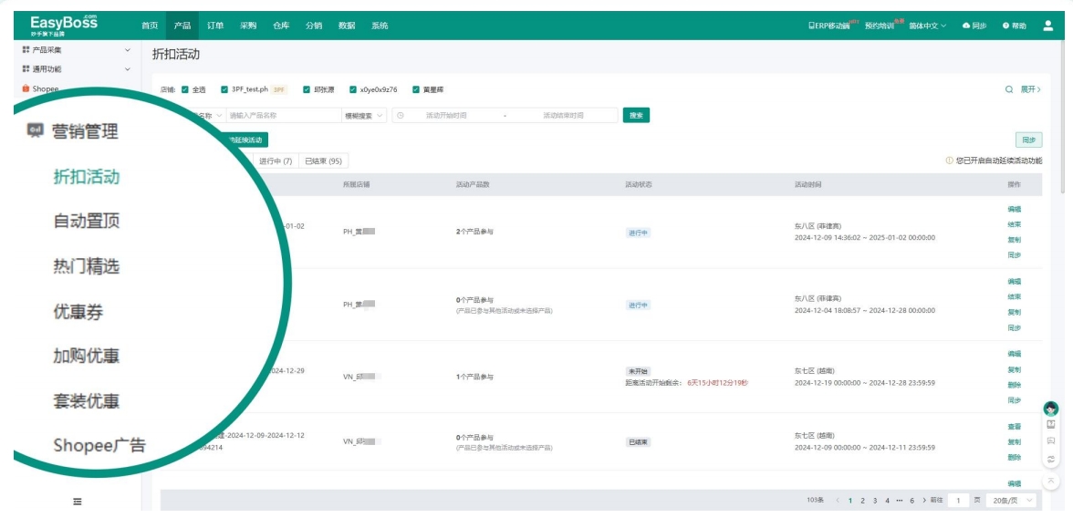1073x518 pixels.
Task: Click the back-to-top arrow icon
Action: tap(1051, 481)
